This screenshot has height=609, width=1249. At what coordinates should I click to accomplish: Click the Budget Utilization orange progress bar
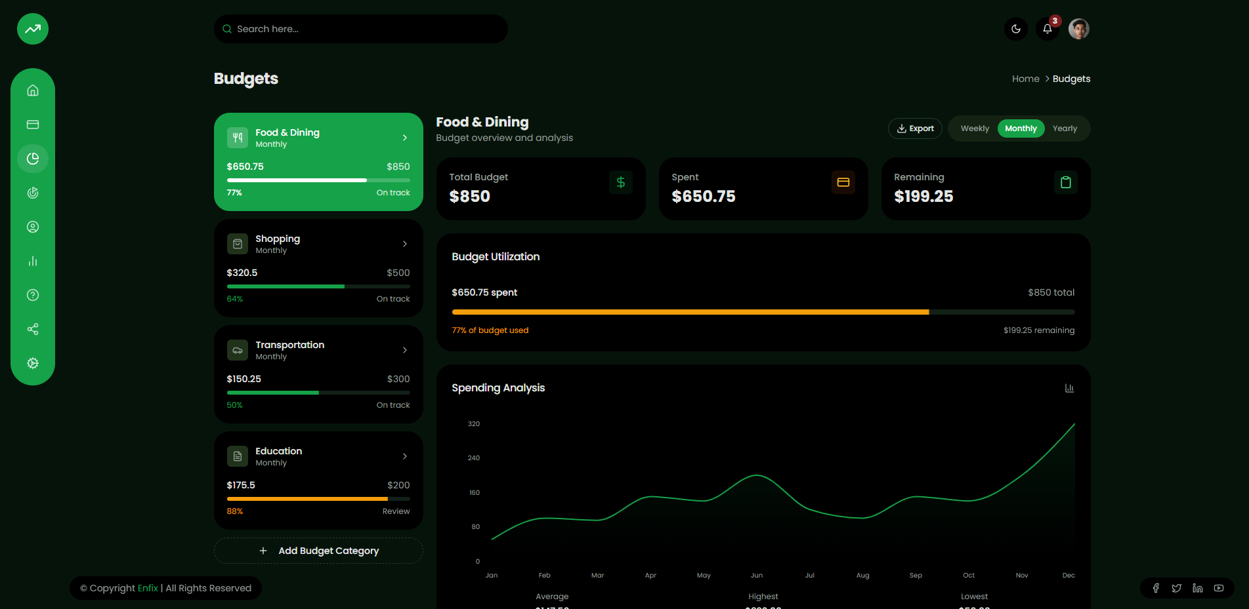point(763,312)
